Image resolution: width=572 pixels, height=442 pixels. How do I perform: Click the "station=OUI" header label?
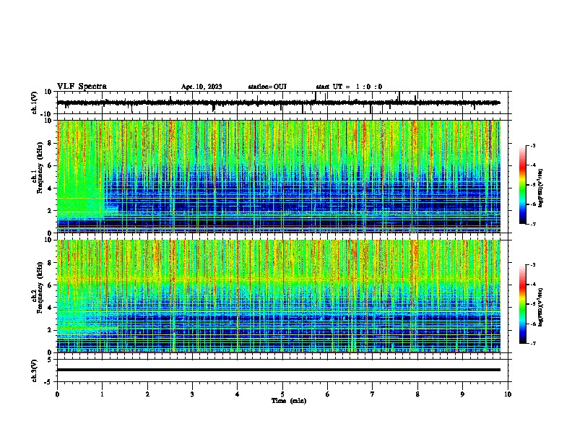coord(267,87)
